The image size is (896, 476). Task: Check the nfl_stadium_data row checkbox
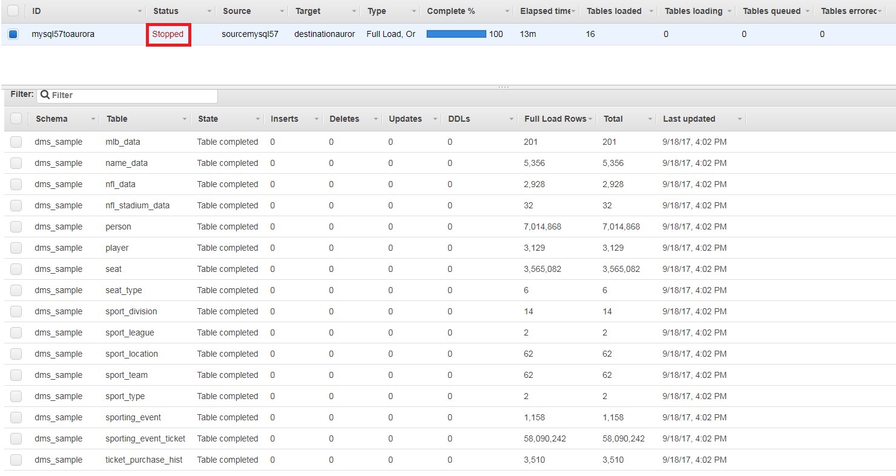point(16,205)
